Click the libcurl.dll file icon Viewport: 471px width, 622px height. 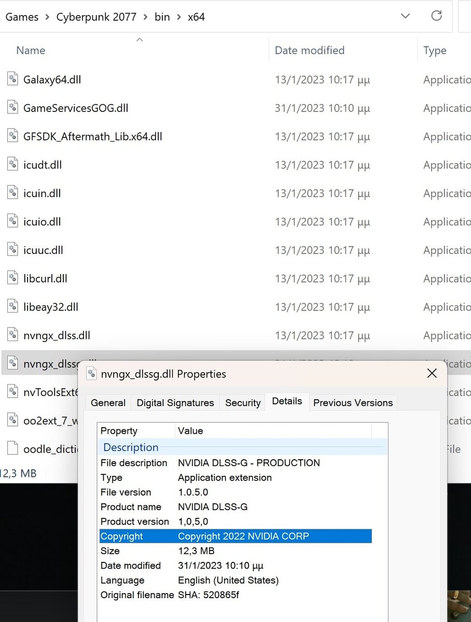tap(13, 278)
